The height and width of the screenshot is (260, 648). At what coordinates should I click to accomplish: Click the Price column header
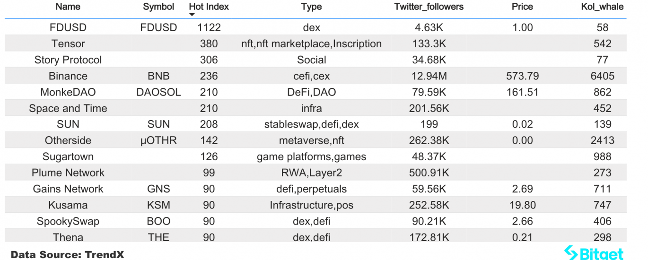tap(523, 7)
